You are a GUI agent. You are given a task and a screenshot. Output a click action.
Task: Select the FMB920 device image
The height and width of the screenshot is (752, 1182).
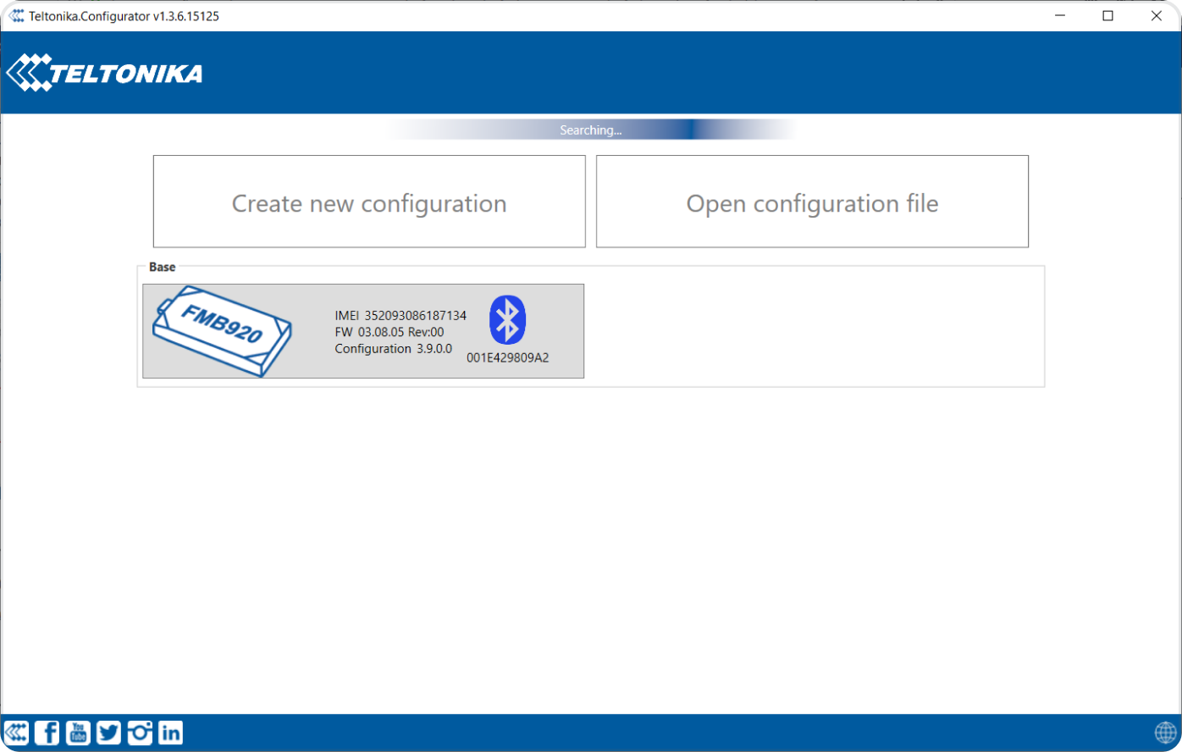tap(223, 331)
